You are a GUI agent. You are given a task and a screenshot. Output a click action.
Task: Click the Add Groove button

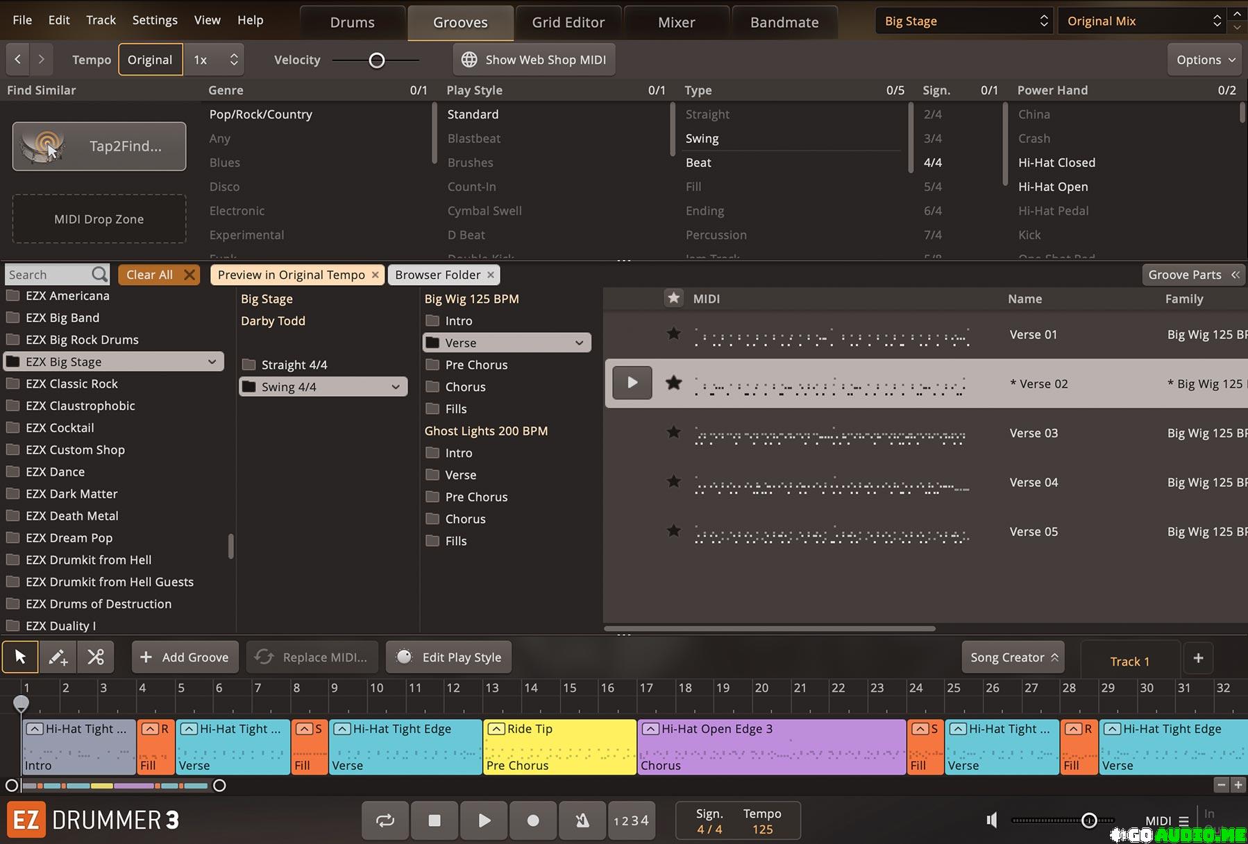point(185,657)
